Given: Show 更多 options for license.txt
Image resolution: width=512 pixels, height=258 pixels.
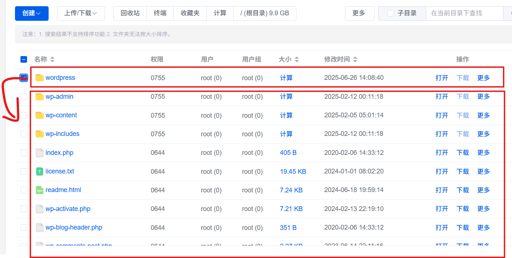Looking at the screenshot, I should pos(483,171).
